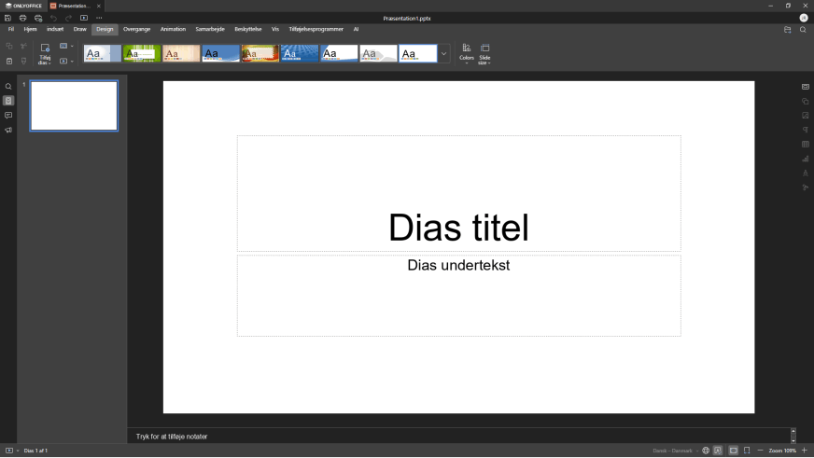Click the set document language globe icon
The height and width of the screenshot is (458, 814).
[x=706, y=451]
